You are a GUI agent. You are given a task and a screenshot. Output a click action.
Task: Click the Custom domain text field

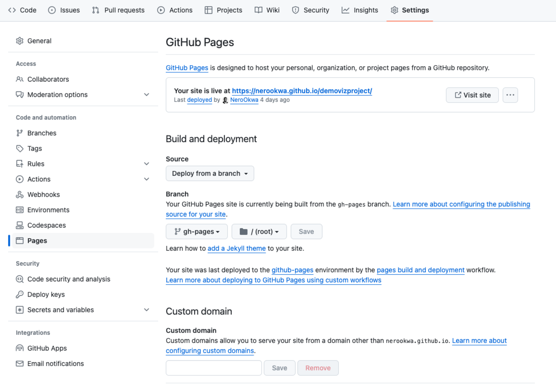pyautogui.click(x=214, y=368)
